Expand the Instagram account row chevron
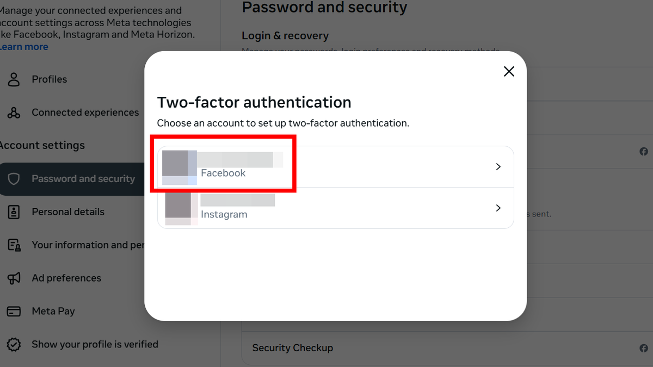Image resolution: width=653 pixels, height=367 pixels. click(x=497, y=208)
